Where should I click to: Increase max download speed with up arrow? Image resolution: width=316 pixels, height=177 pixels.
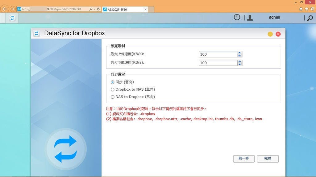click(x=240, y=61)
